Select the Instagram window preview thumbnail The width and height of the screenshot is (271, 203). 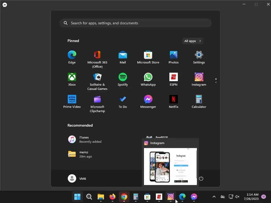[170, 167]
